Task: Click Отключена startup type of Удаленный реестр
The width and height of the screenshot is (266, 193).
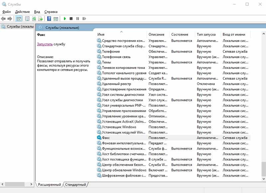Action: pos(205,84)
